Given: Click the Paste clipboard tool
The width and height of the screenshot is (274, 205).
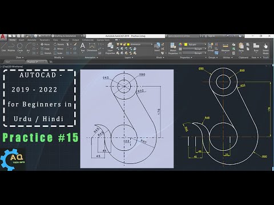Looking at the screenshot, I should click(x=241, y=47).
